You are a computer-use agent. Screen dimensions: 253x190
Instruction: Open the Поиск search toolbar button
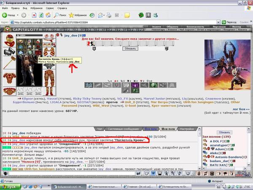(60, 15)
